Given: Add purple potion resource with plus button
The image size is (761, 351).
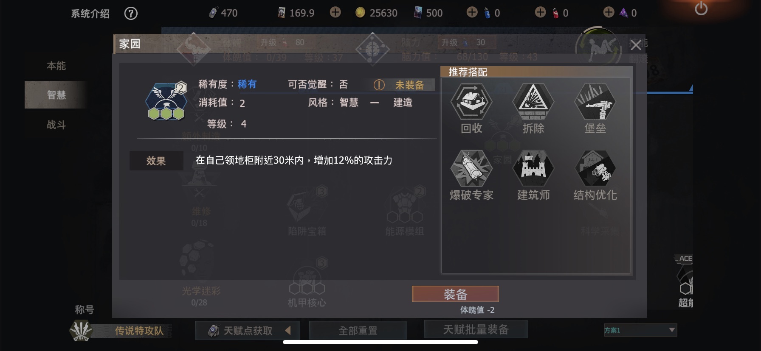Looking at the screenshot, I should pos(609,12).
